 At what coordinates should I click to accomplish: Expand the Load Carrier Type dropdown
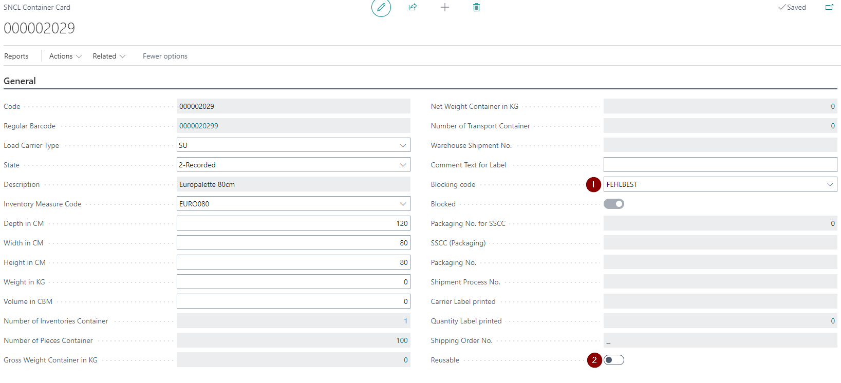click(x=403, y=145)
